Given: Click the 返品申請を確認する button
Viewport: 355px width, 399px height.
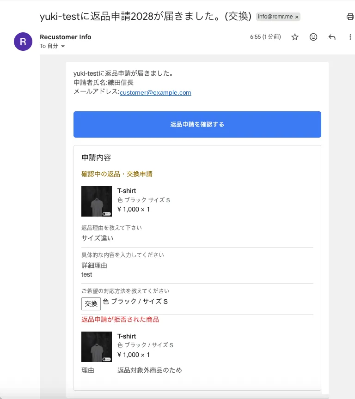Looking at the screenshot, I should pos(197,124).
